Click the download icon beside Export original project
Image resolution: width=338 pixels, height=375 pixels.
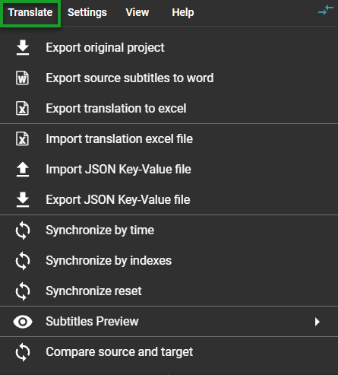(23, 47)
